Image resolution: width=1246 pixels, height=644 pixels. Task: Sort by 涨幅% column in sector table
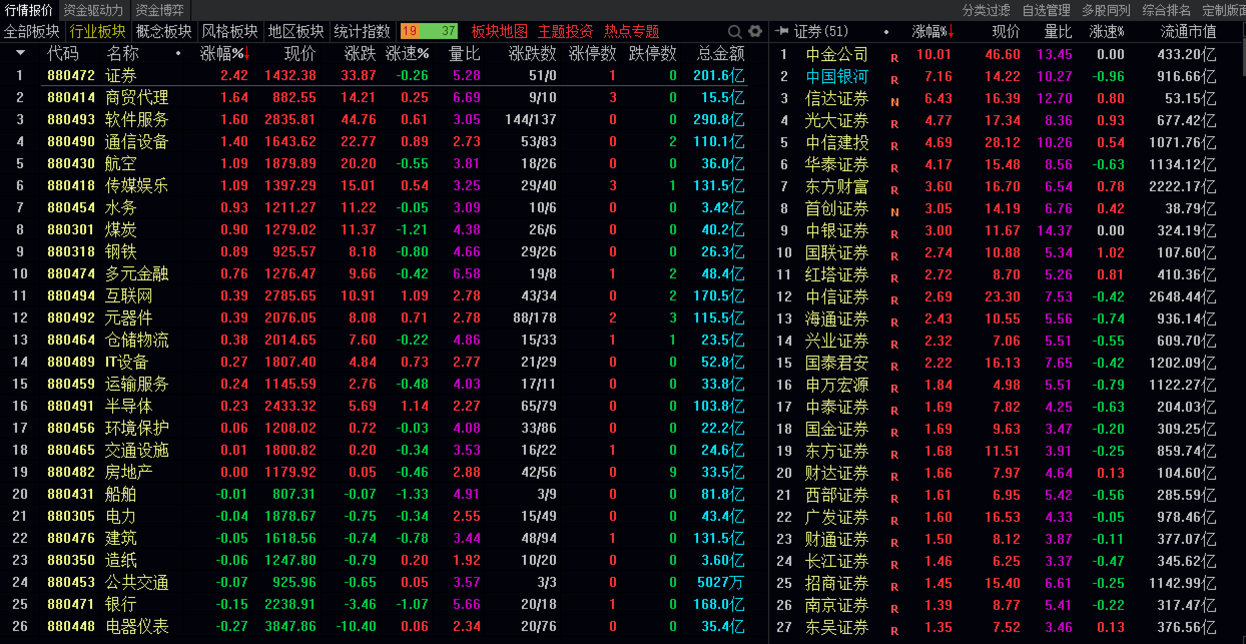point(225,53)
